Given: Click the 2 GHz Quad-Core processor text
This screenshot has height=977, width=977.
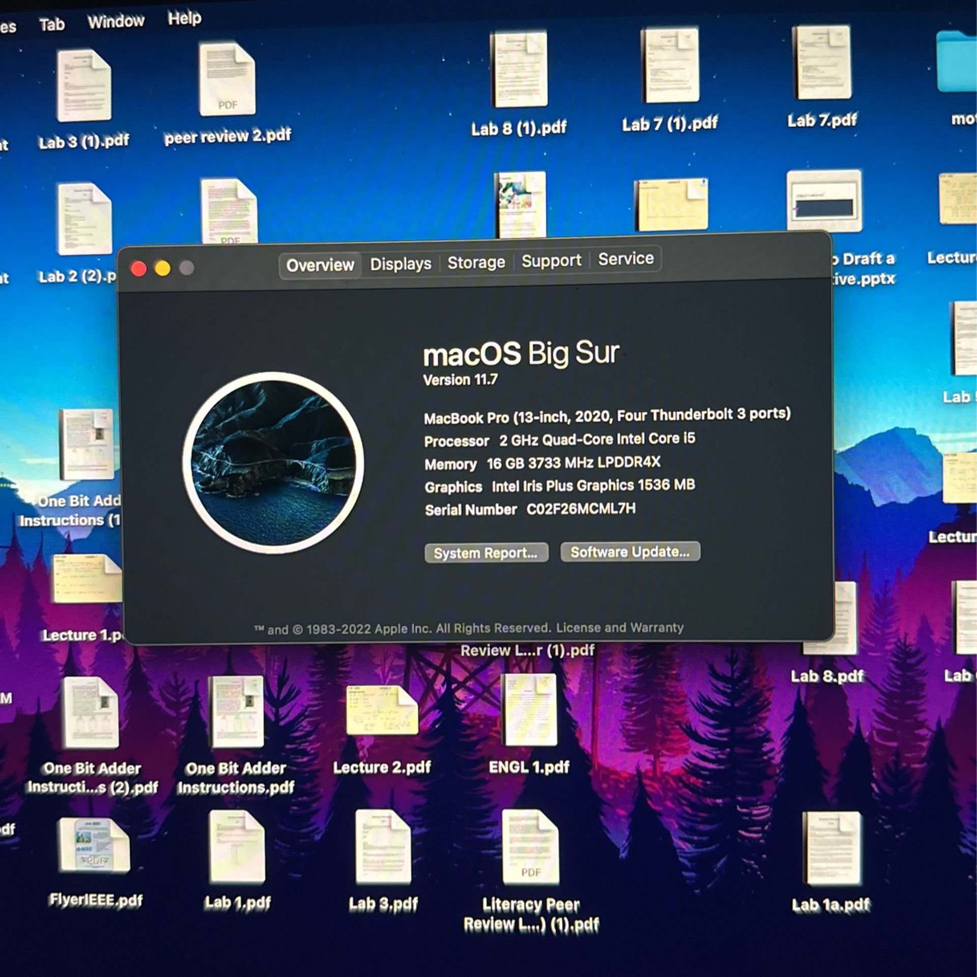Looking at the screenshot, I should coord(597,439).
